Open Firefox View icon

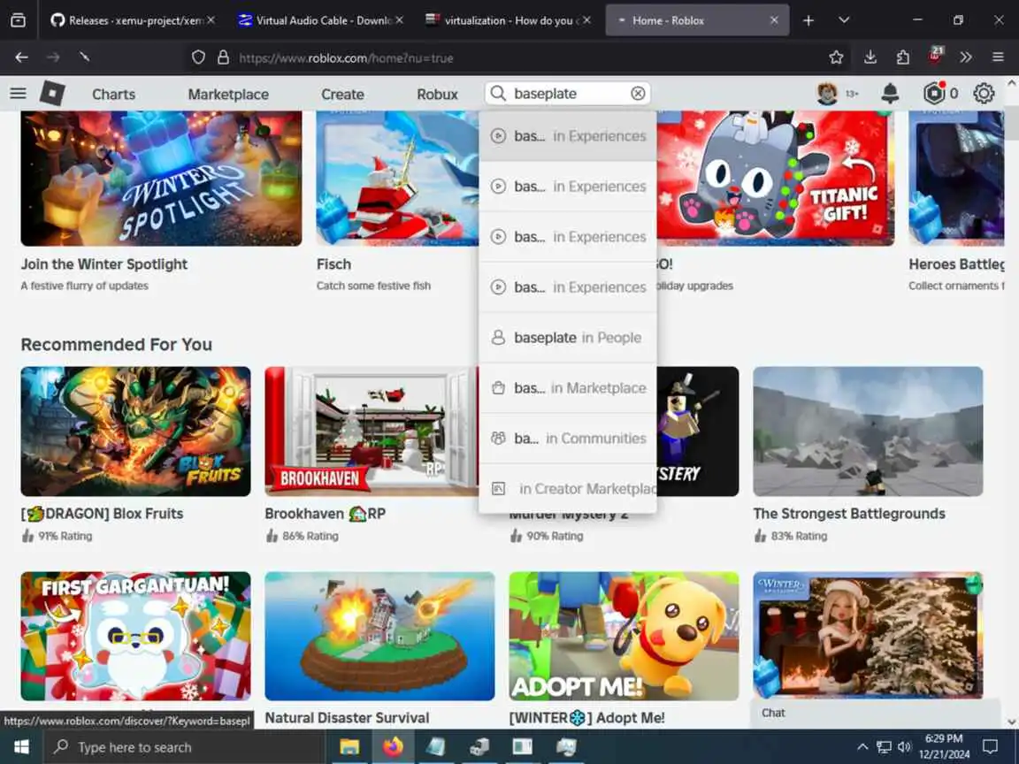coord(19,21)
